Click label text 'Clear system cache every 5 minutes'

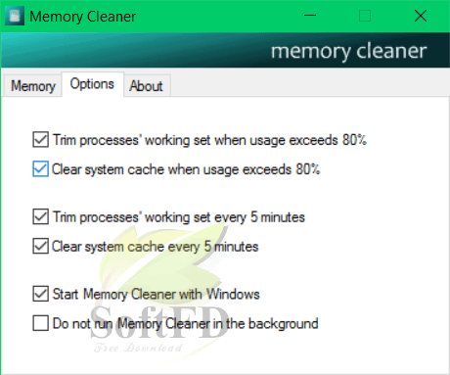point(156,247)
